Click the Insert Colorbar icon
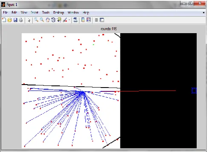 [x=83, y=20]
